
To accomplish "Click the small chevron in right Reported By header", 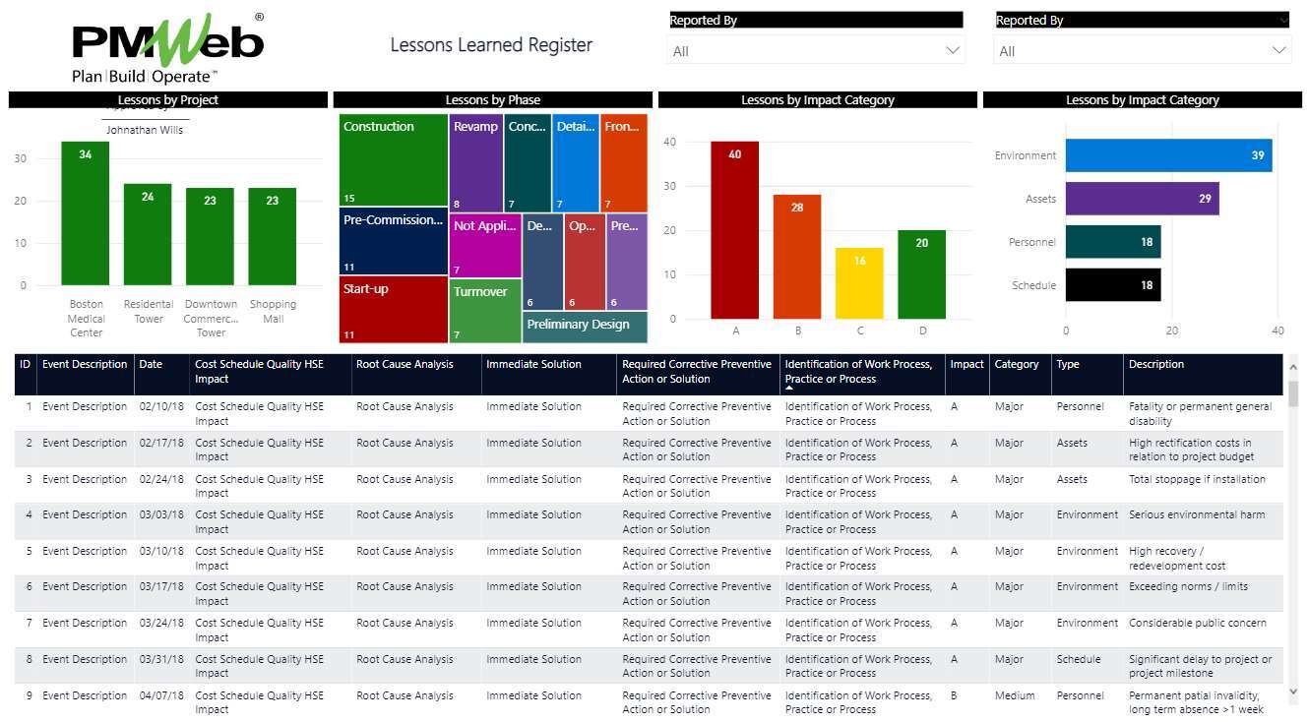I will tap(1282, 20).
